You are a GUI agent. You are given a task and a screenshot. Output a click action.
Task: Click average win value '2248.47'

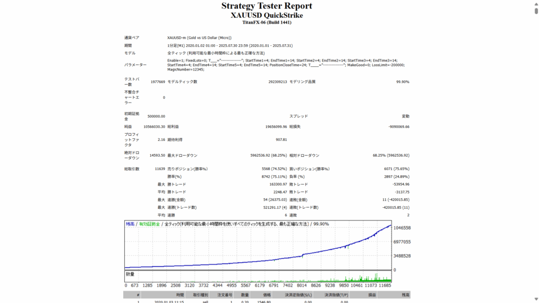pyautogui.click(x=280, y=192)
